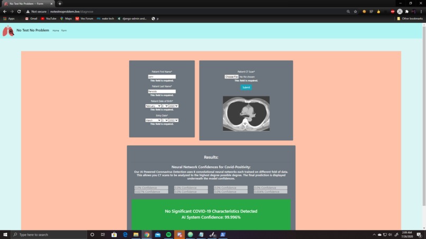The width and height of the screenshot is (426, 239).
Task: Open File Explorer from the taskbar
Action: [136, 235]
